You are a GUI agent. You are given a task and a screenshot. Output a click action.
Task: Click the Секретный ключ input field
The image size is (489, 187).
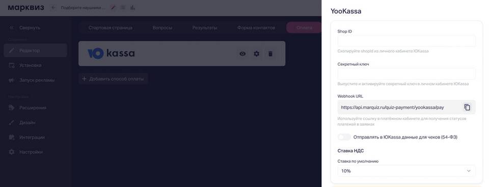click(x=406, y=74)
